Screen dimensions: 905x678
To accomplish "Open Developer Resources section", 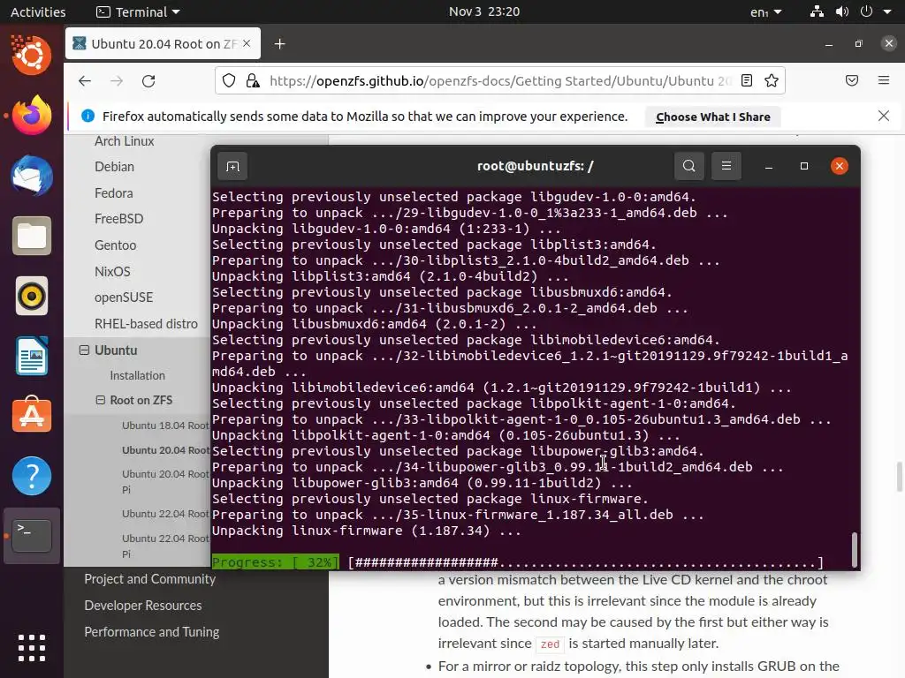I will pos(143,606).
